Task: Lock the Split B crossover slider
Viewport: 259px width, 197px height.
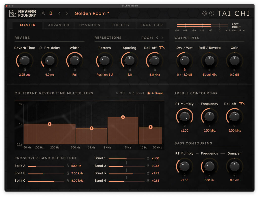Action: [x=68, y=173]
